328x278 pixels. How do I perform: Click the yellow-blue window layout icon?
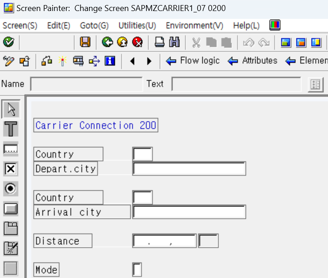[x=316, y=43]
